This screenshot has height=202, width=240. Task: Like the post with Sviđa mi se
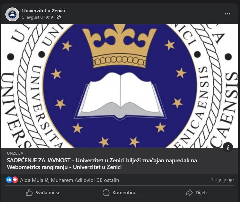(43, 192)
